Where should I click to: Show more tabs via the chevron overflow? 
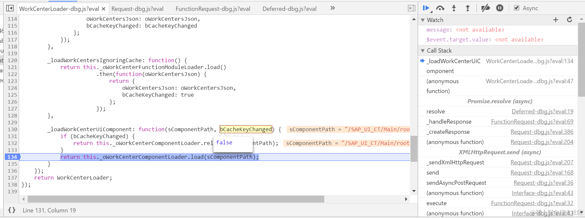[x=332, y=8]
